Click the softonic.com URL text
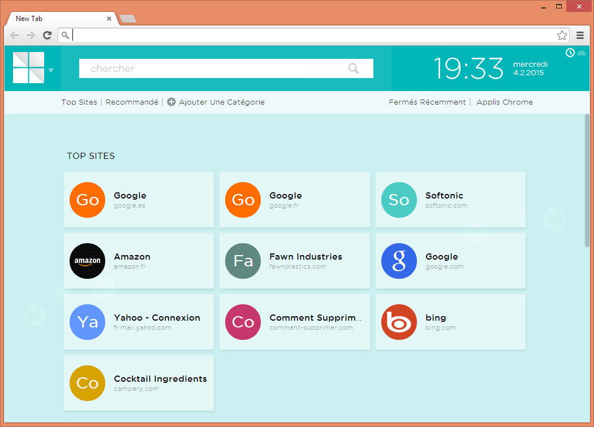Viewport: 594px width, 427px height. (x=446, y=205)
